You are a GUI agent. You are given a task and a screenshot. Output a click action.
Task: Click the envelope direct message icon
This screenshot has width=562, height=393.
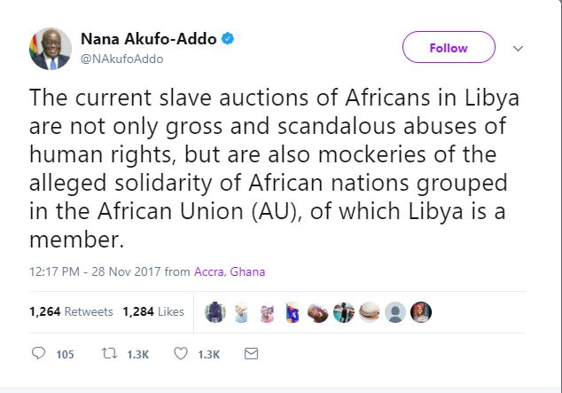(x=251, y=354)
